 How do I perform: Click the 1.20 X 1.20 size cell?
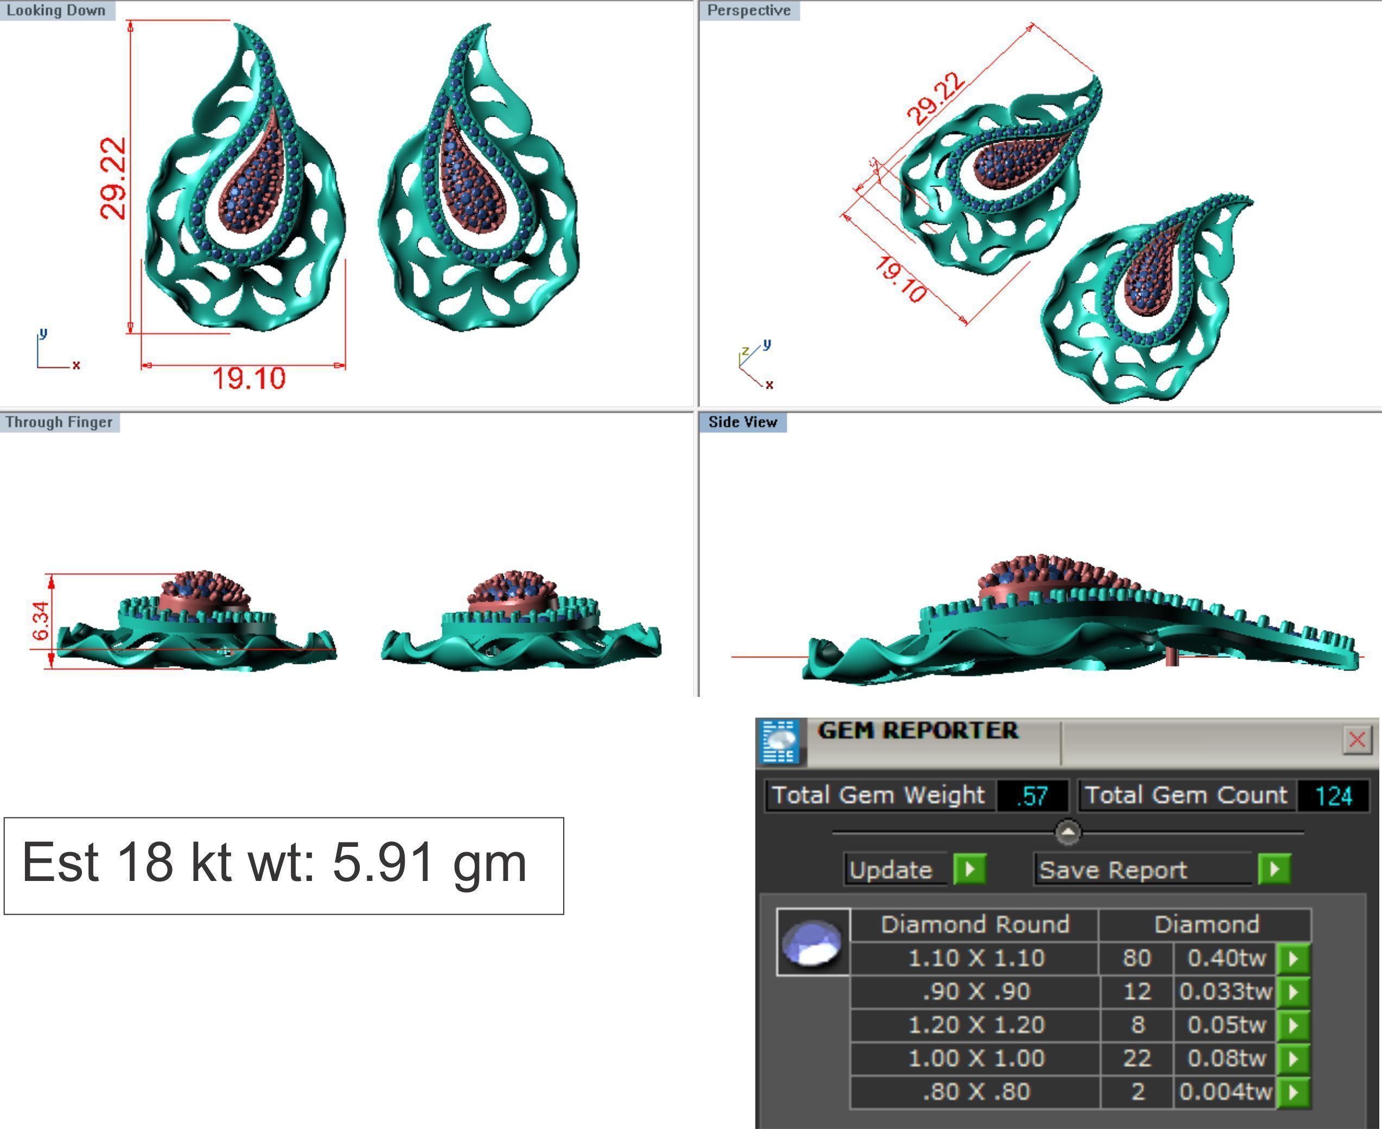click(975, 1025)
